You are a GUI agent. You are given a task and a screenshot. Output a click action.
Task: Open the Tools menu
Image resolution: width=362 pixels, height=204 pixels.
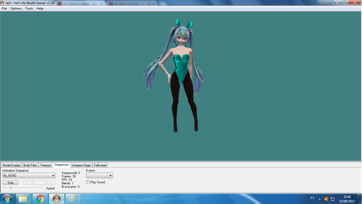pyautogui.click(x=29, y=8)
